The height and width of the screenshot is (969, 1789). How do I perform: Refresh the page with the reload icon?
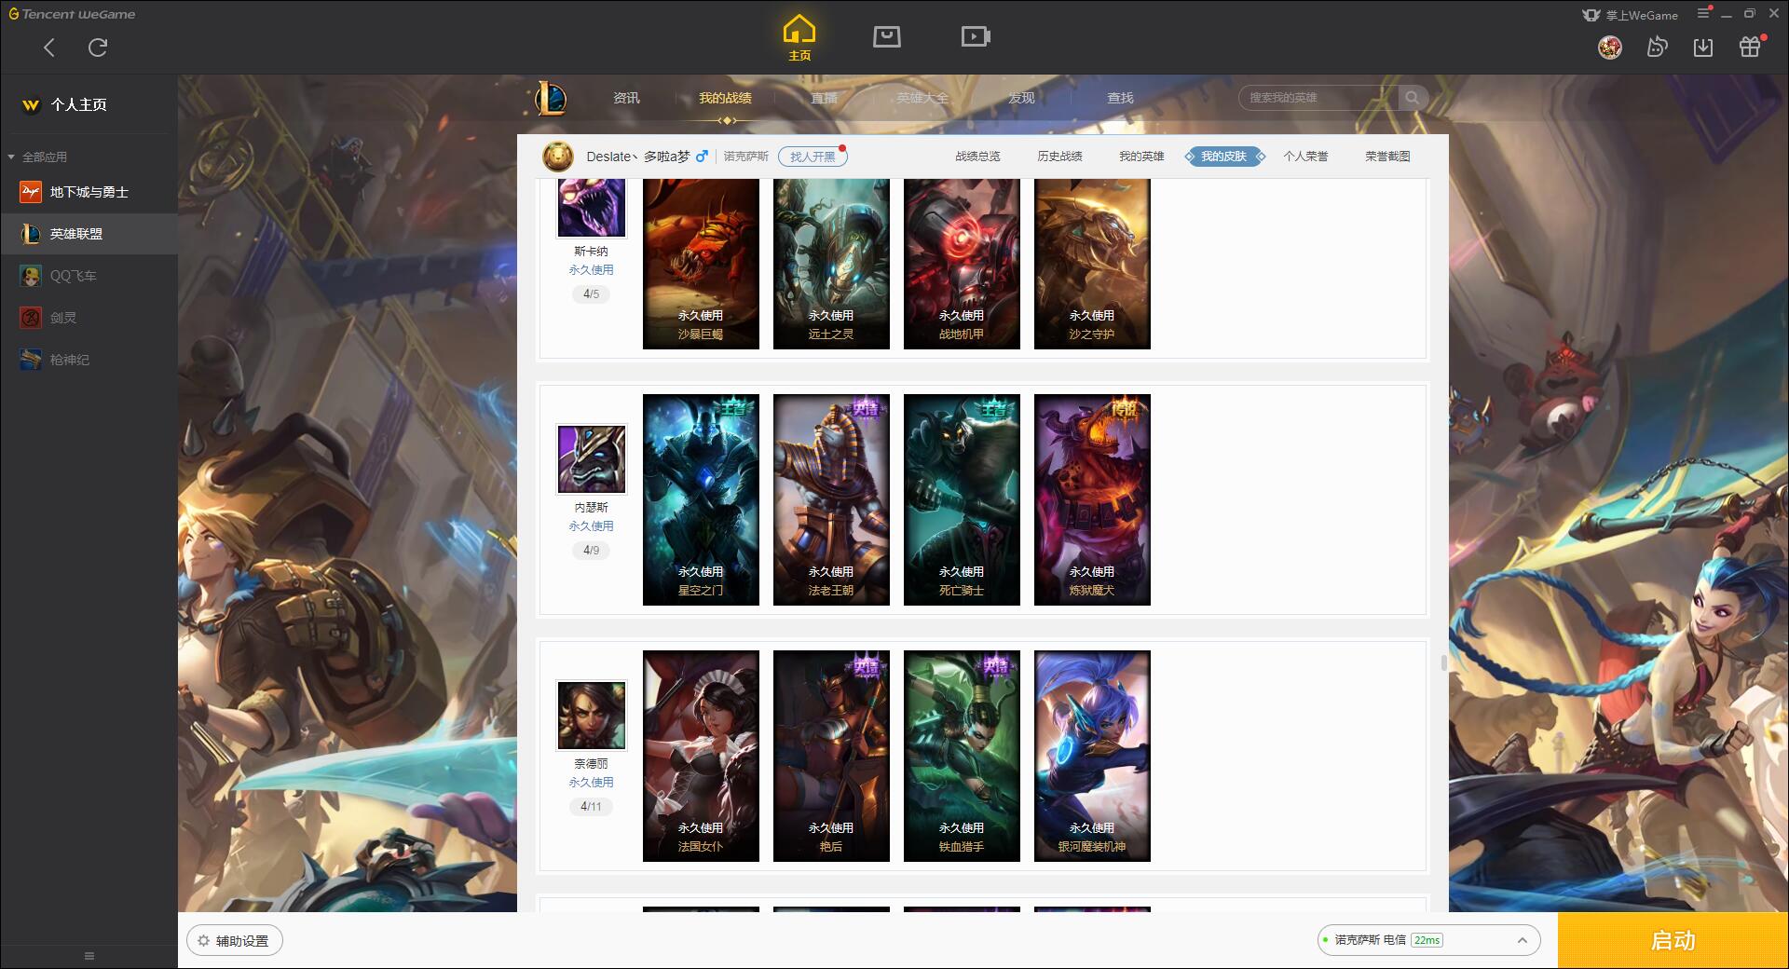pos(98,48)
